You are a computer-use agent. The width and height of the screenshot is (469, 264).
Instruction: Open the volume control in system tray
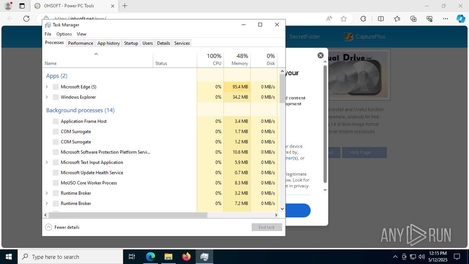pyautogui.click(x=422, y=257)
